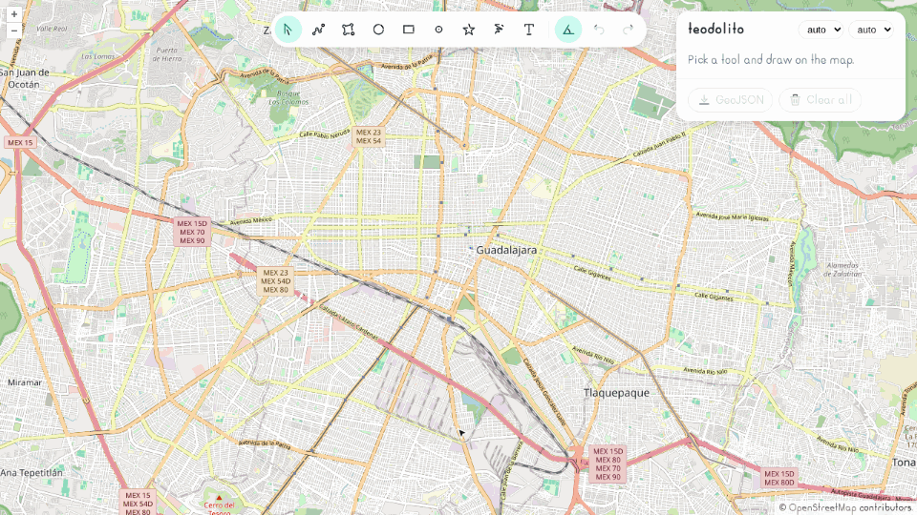Select the rectangle drawing tool
Image resolution: width=917 pixels, height=515 pixels.
click(x=409, y=30)
